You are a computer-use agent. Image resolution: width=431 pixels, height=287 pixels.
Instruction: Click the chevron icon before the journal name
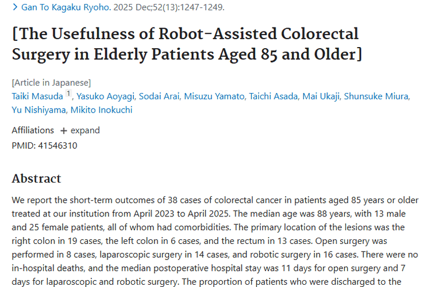[x=15, y=7]
